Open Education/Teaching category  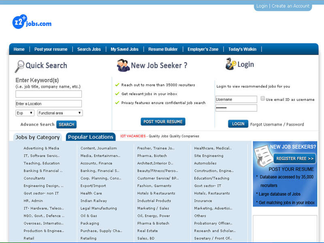click(x=211, y=178)
